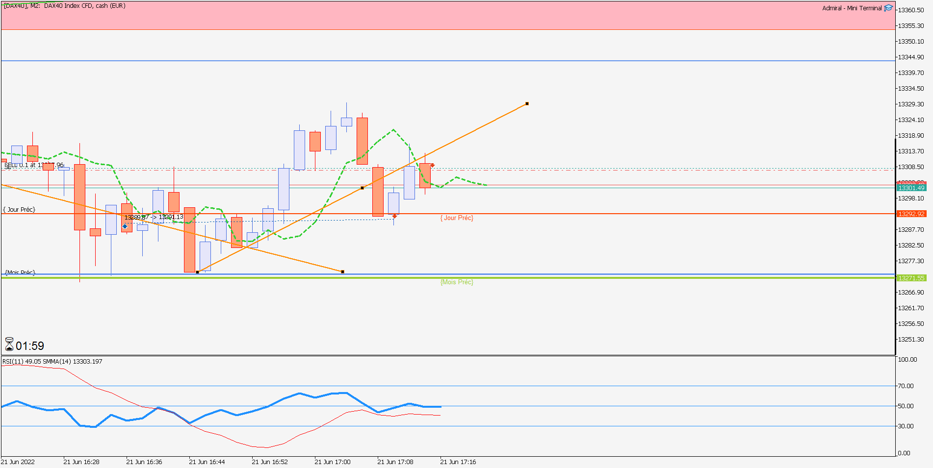Click the green price tag 13271.55
This screenshot has height=468, width=933.
tap(911, 278)
